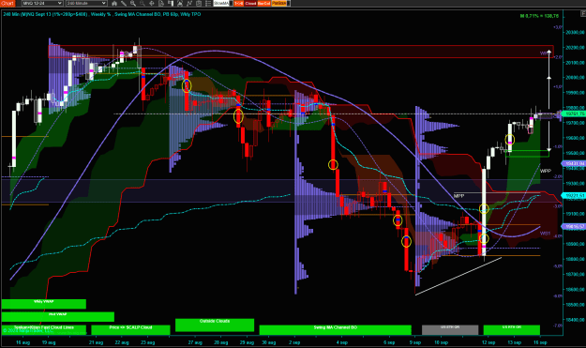The image size is (586, 348).
Task: Open the Data Series toolbar icon
Action: coord(114,4)
